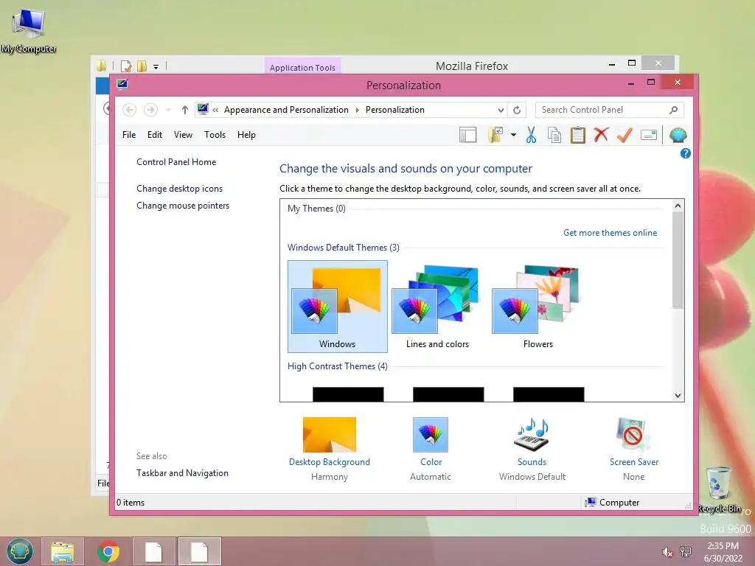Viewport: 755px width, 566px height.
Task: Click the Up one level arrow
Action: pos(184,111)
